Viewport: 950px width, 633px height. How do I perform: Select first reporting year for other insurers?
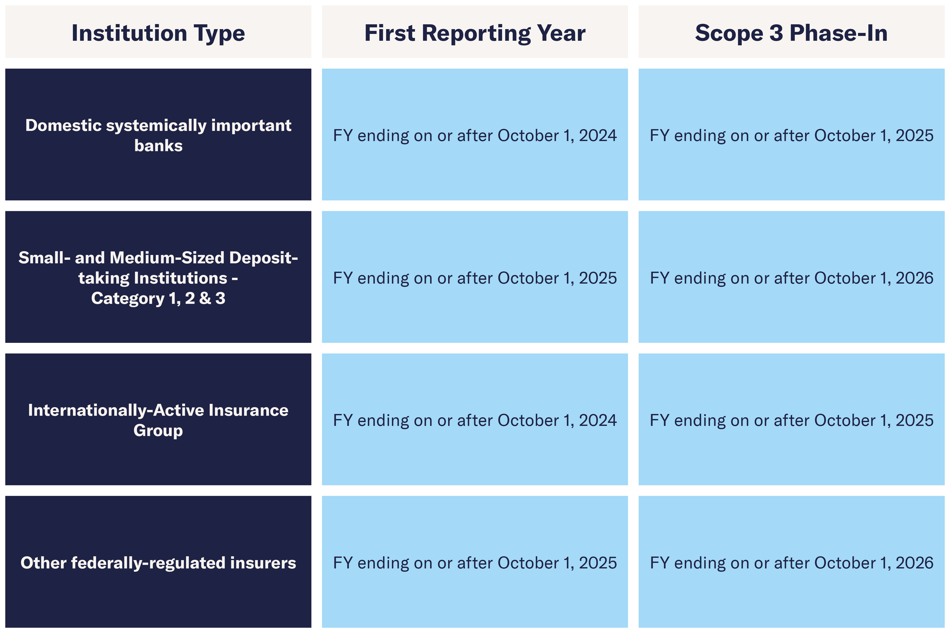point(475,562)
